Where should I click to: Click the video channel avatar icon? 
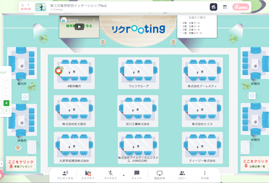click(x=64, y=20)
